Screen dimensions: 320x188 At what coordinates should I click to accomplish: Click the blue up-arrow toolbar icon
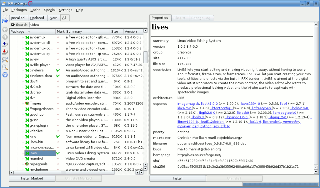(x=5, y=44)
